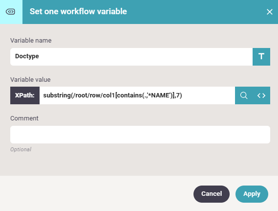
Task: Open the XPath magnifier search tool
Action: click(244, 95)
